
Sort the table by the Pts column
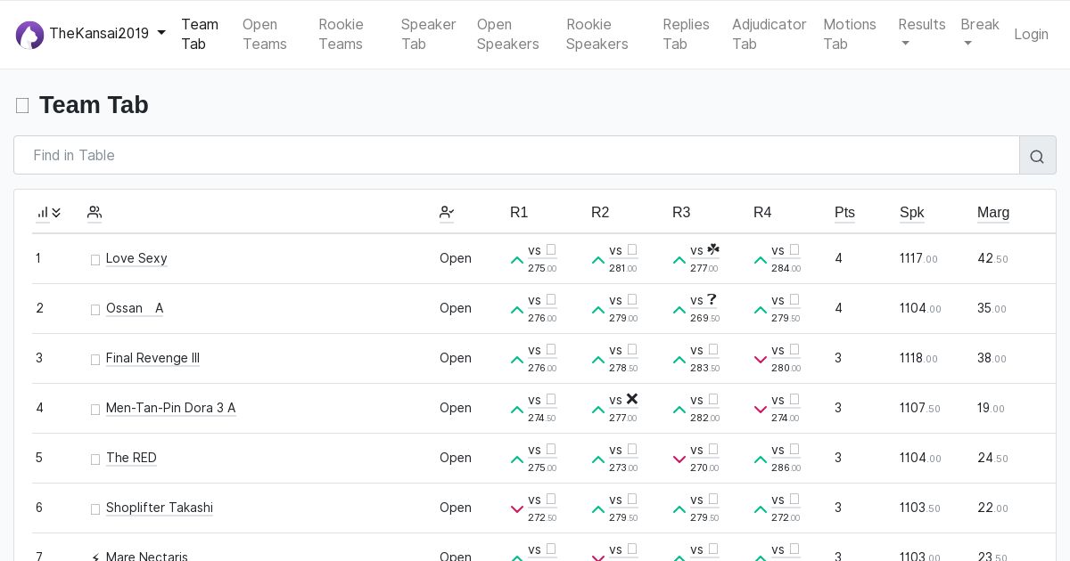tap(844, 213)
